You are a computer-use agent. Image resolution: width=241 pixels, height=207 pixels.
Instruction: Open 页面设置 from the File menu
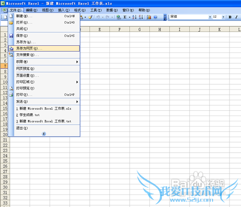(44, 76)
